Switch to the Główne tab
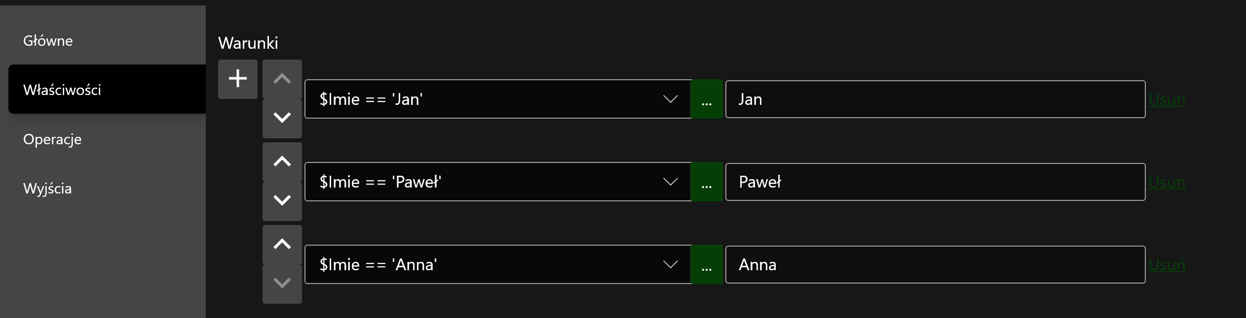 click(x=48, y=40)
